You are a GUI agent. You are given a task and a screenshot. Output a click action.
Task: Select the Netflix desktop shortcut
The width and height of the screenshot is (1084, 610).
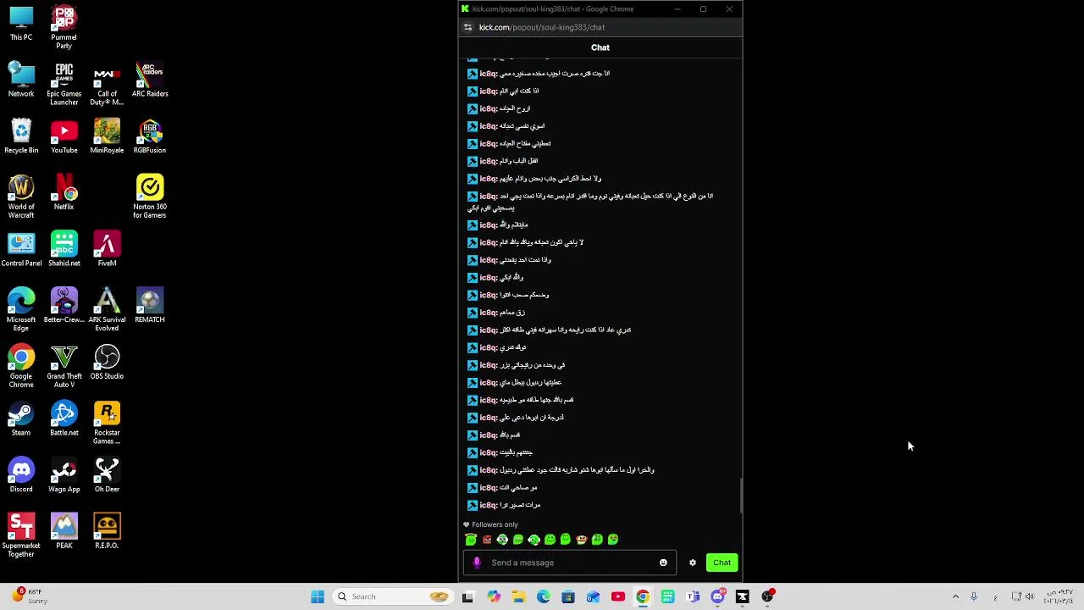pos(64,193)
